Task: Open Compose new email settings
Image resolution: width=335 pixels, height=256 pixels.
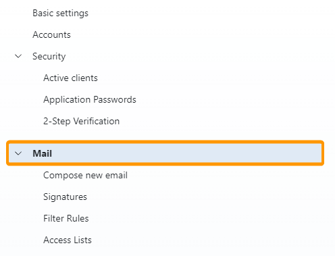Action: coord(85,175)
